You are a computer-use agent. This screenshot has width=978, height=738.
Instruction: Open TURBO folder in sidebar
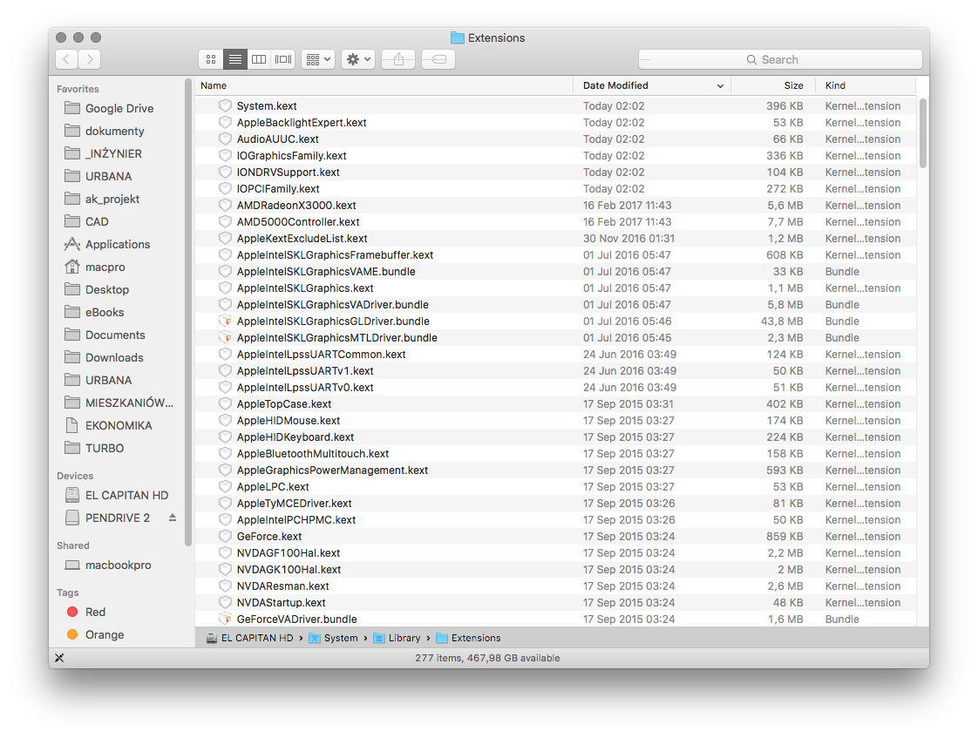(x=104, y=448)
